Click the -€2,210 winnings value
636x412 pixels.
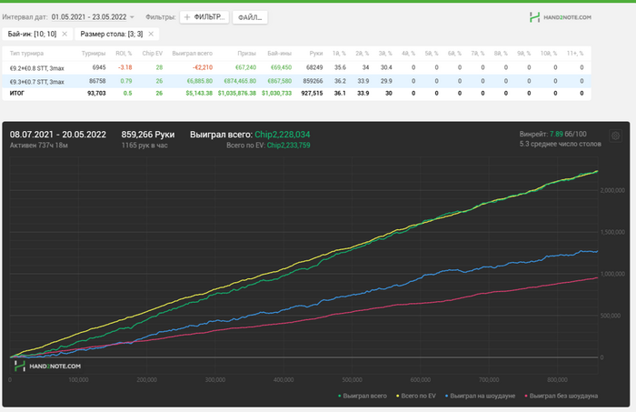click(203, 67)
